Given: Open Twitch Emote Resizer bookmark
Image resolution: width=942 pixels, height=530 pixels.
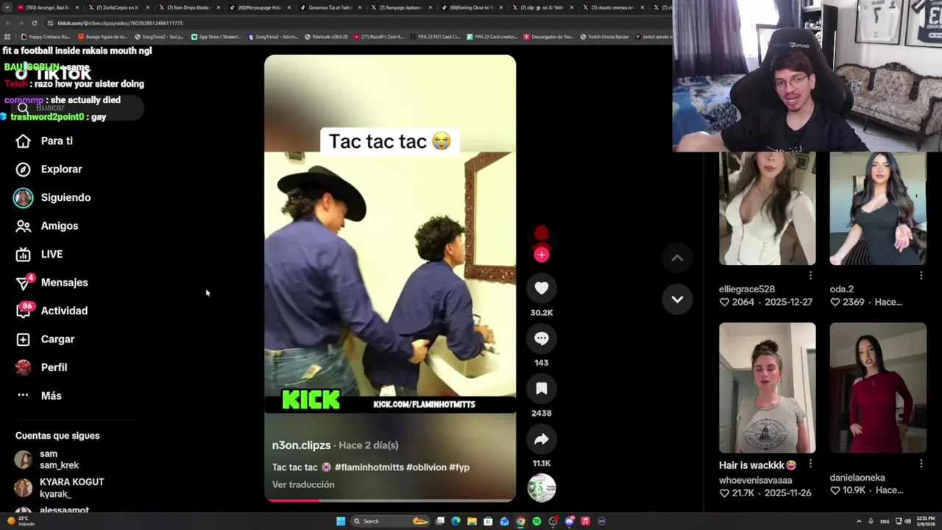Looking at the screenshot, I should click(x=606, y=36).
